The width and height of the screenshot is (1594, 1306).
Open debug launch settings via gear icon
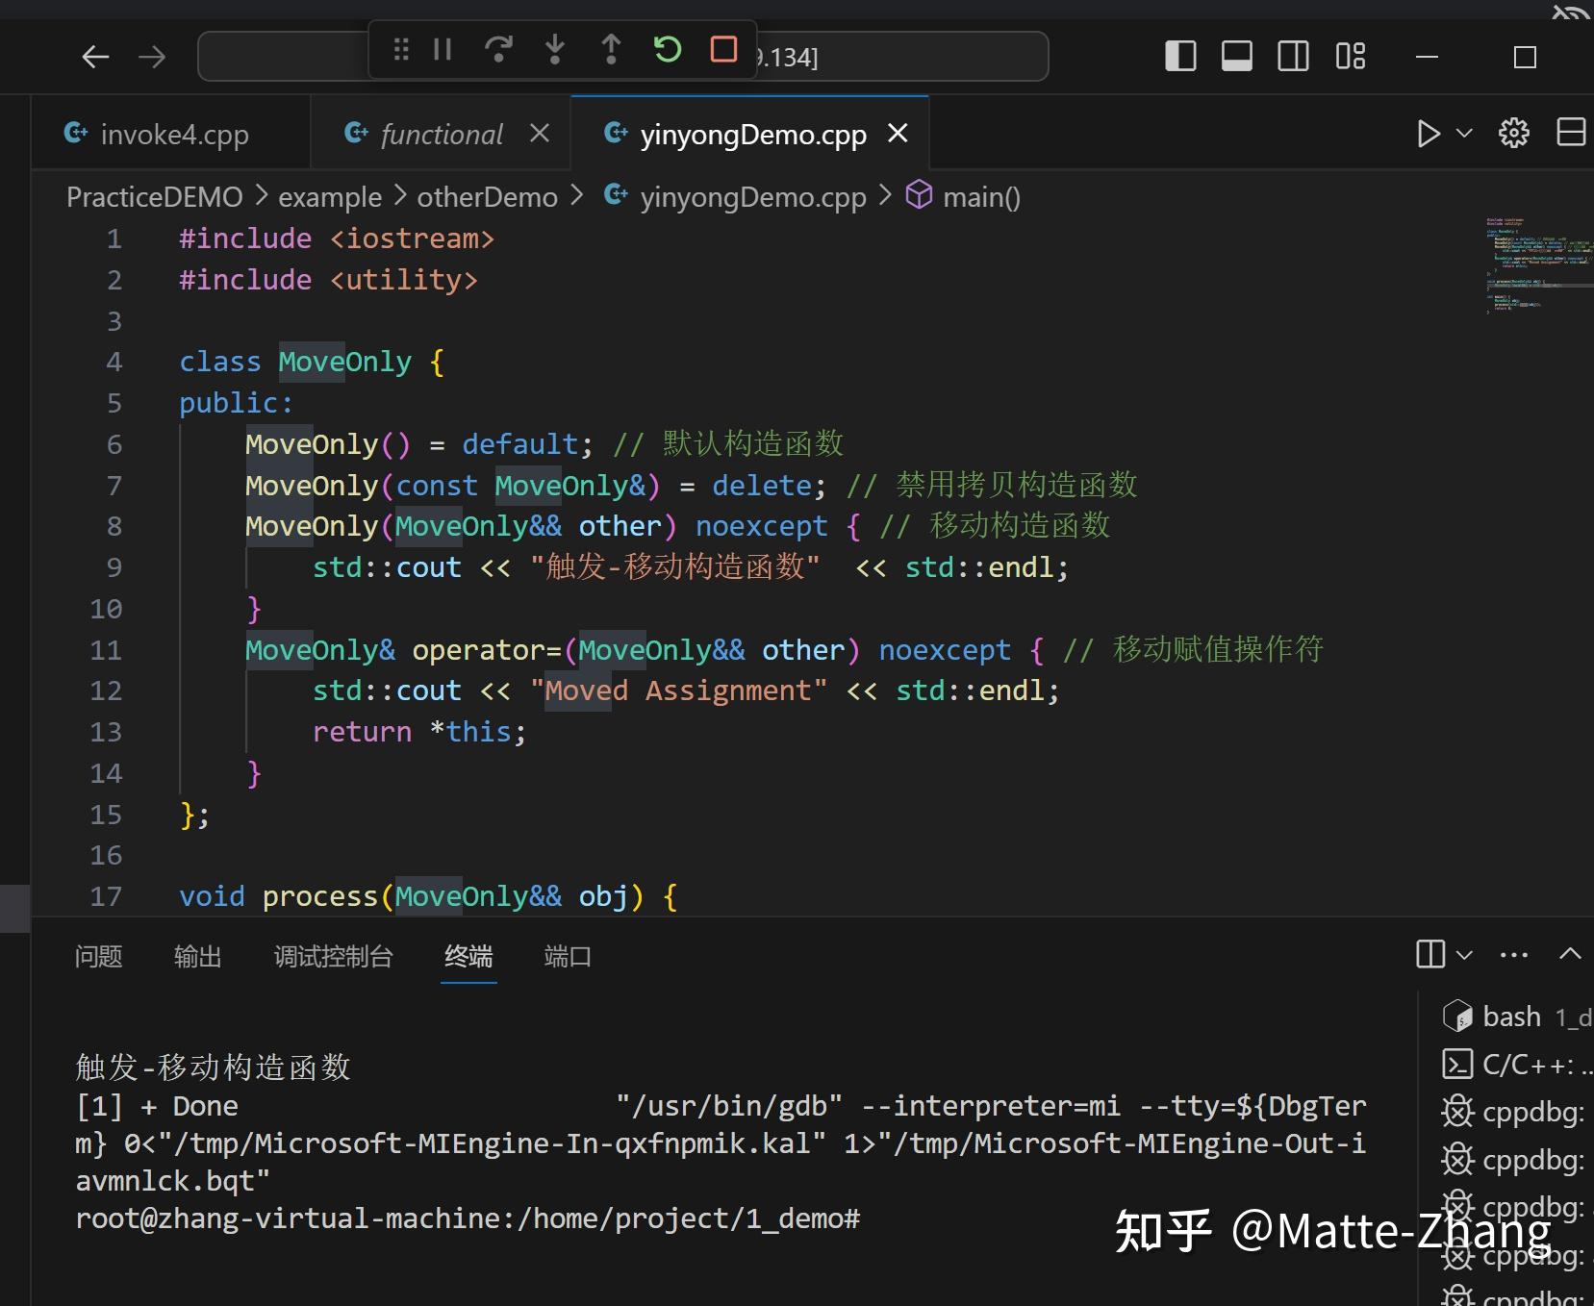click(x=1514, y=134)
